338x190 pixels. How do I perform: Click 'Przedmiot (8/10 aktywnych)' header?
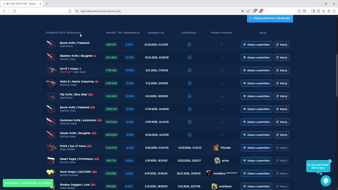63,33
